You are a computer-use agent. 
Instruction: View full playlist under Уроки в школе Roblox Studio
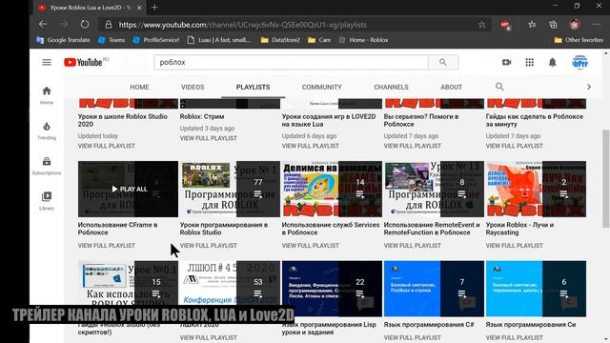[x=106, y=146]
